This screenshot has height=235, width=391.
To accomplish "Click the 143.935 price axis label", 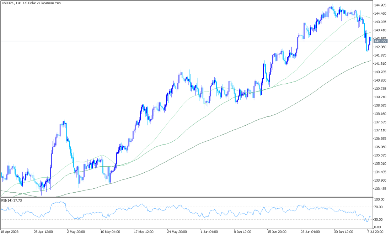I will (381, 22).
